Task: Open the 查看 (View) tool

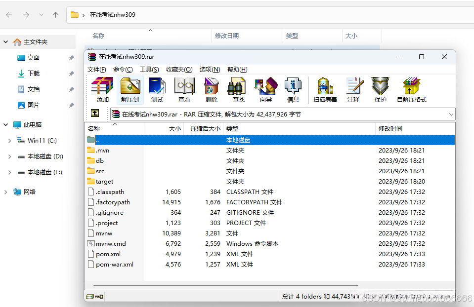Action: pyautogui.click(x=184, y=90)
